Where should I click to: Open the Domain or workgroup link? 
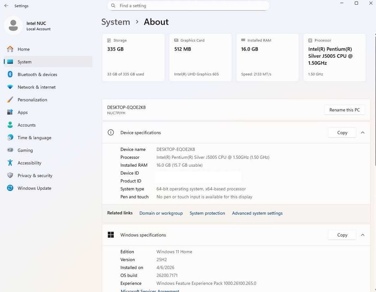pyautogui.click(x=161, y=213)
